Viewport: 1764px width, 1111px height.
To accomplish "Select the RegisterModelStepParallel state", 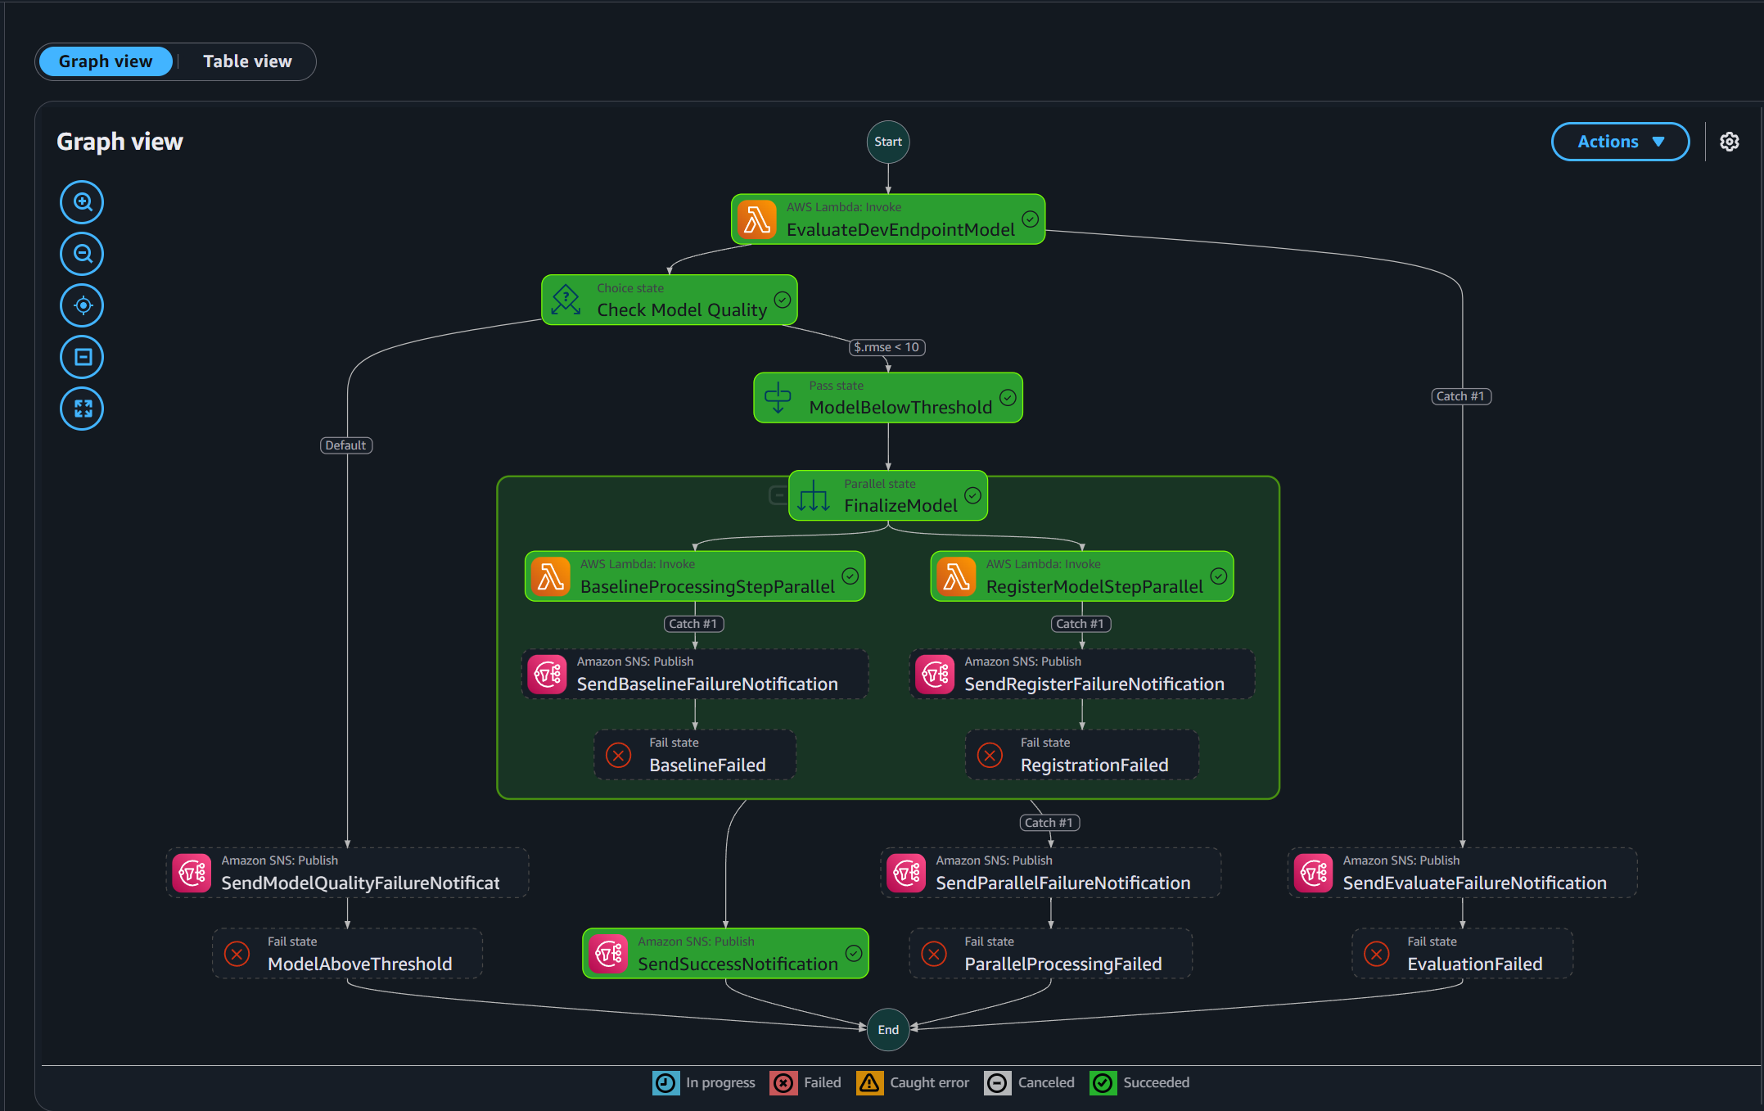I will tap(1082, 576).
